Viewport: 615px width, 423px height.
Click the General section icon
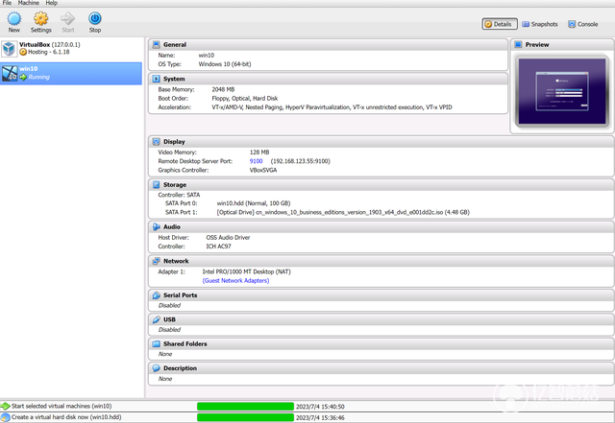click(156, 45)
